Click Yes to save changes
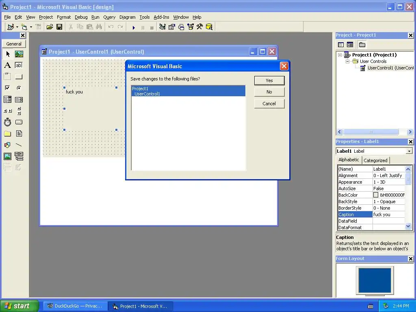The width and height of the screenshot is (416, 312). coord(269,80)
